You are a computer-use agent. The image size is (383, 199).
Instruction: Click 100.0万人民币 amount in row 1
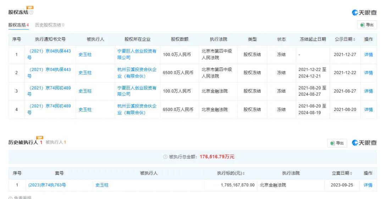[177, 54]
